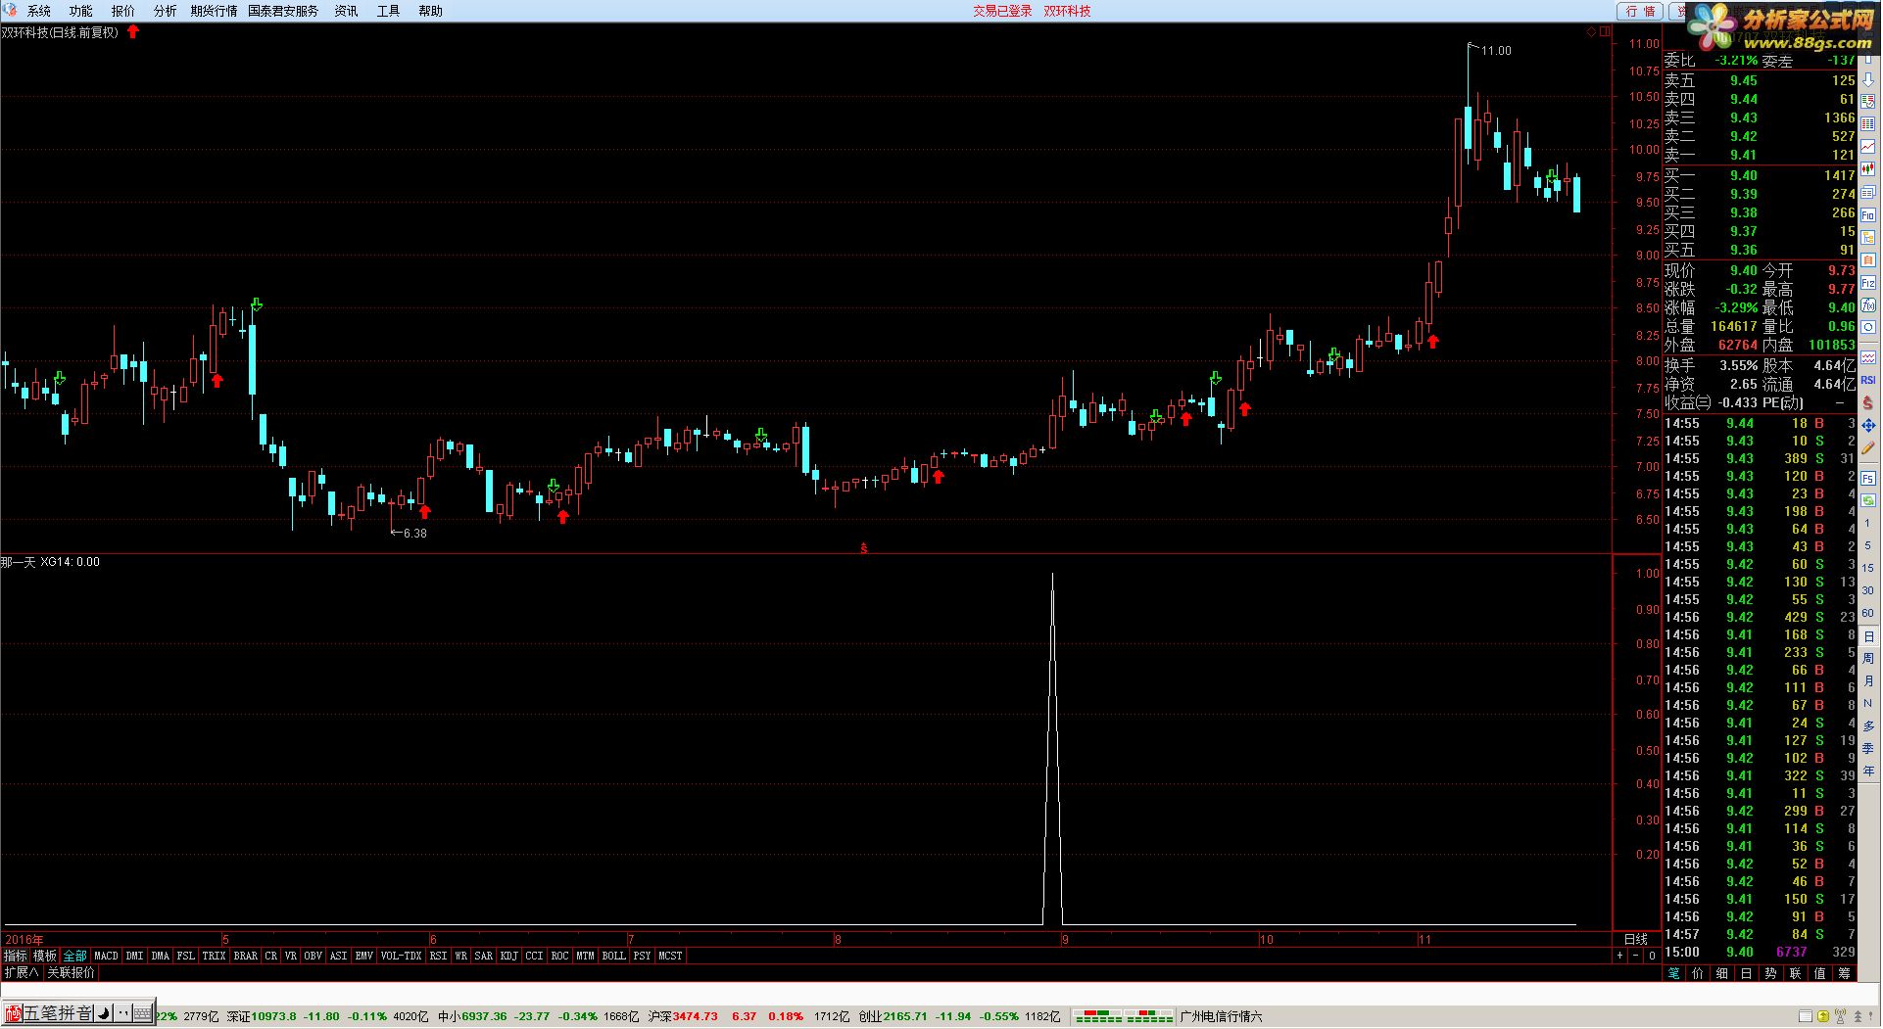
Task: Select the 日 daily period button
Action: click(x=1868, y=636)
